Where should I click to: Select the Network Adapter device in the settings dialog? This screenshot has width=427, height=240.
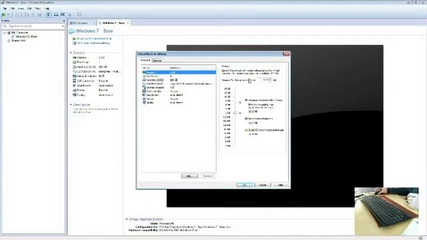click(179, 87)
